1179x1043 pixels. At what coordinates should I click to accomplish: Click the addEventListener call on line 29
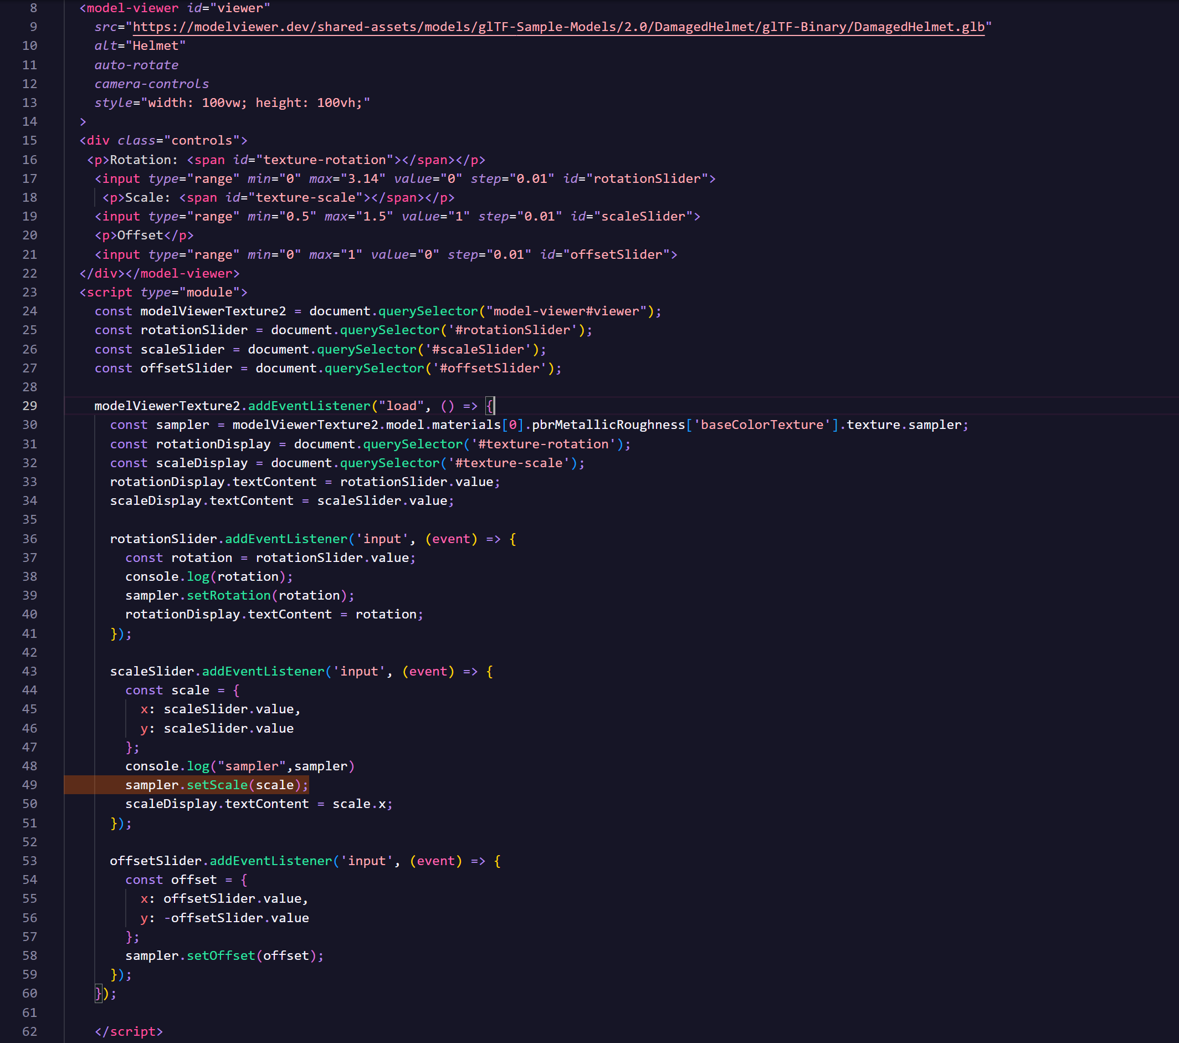click(308, 406)
